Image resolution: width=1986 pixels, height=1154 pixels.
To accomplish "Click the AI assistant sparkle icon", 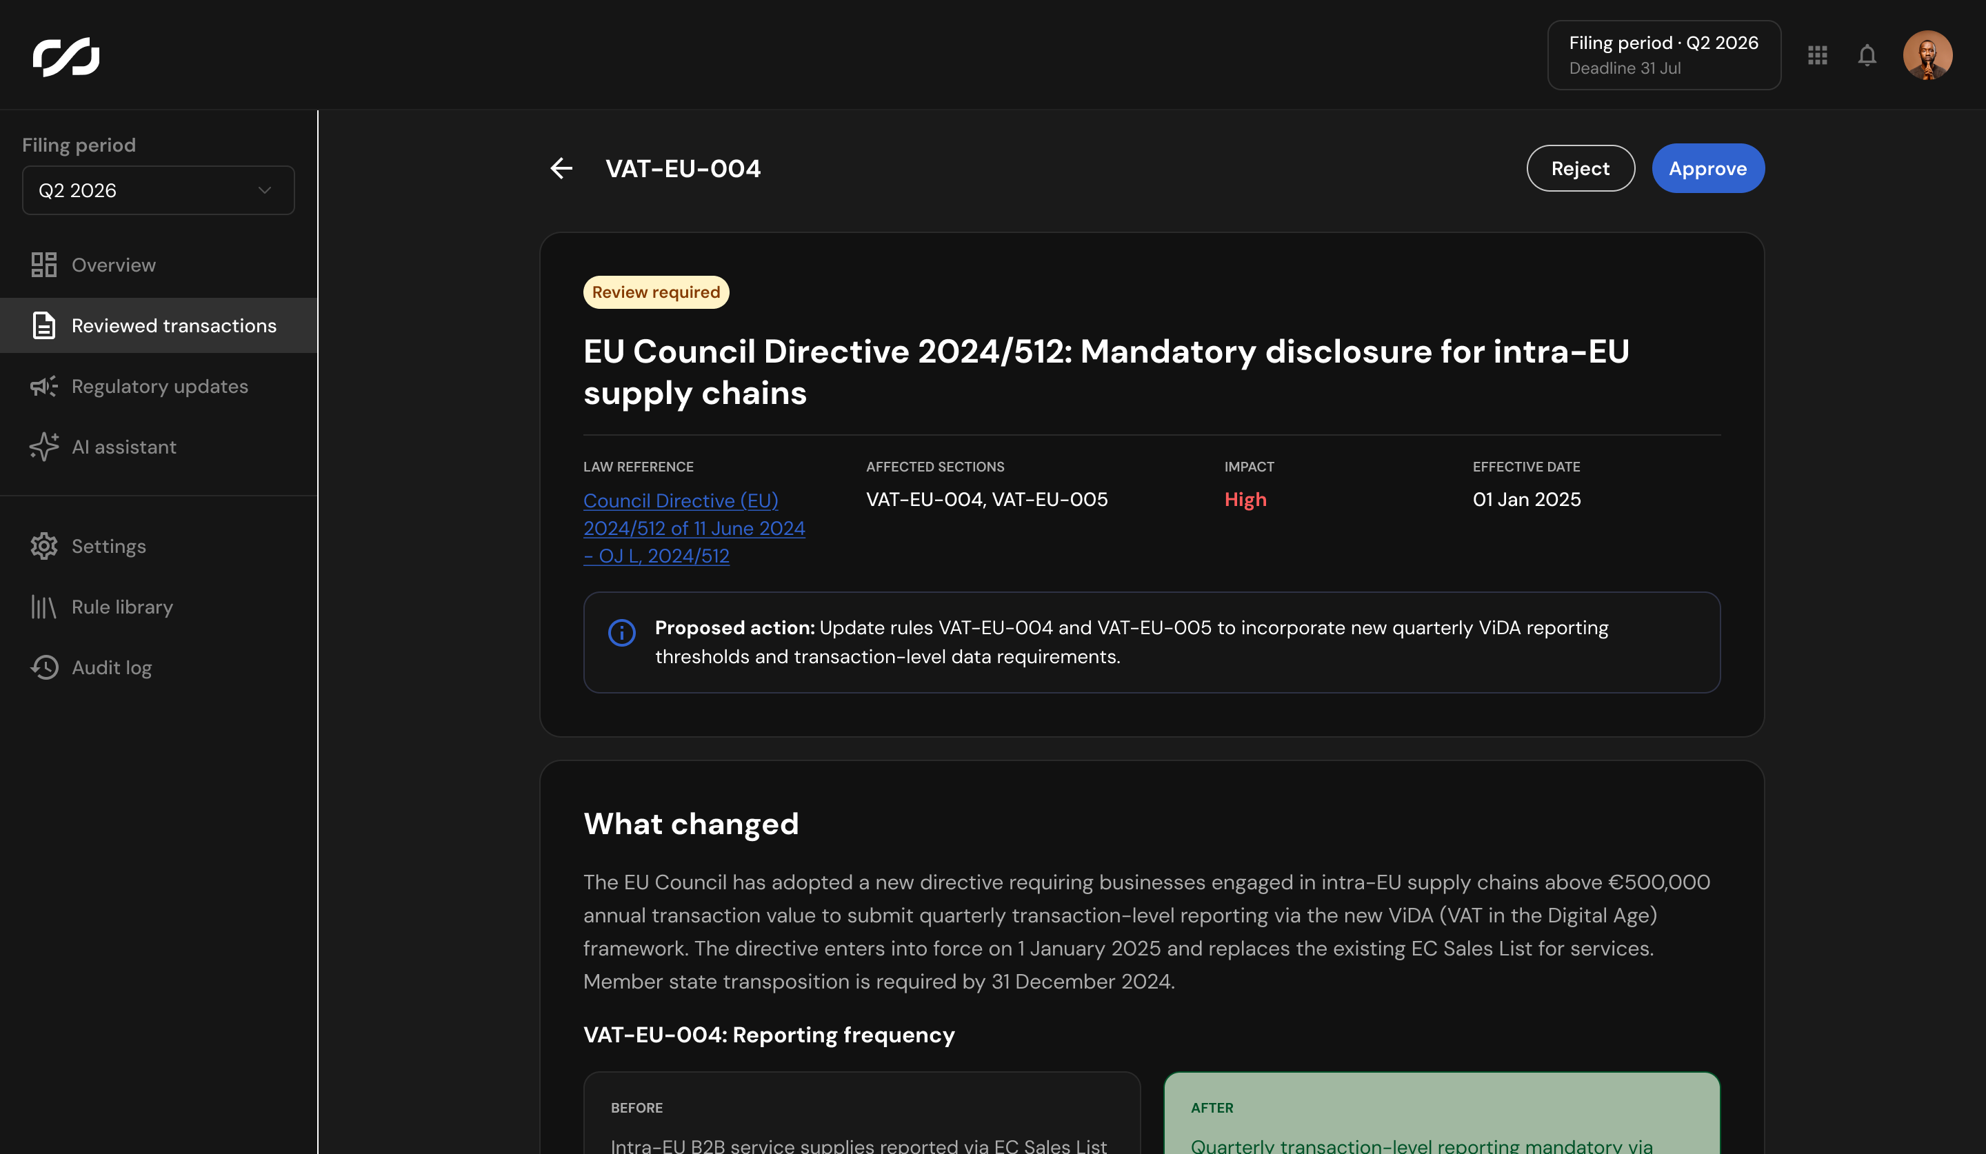I will click(x=44, y=447).
